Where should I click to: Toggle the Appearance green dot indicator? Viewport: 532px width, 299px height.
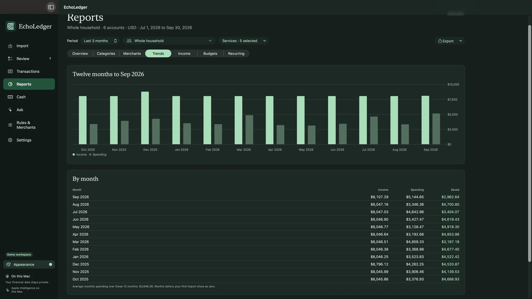(51, 264)
